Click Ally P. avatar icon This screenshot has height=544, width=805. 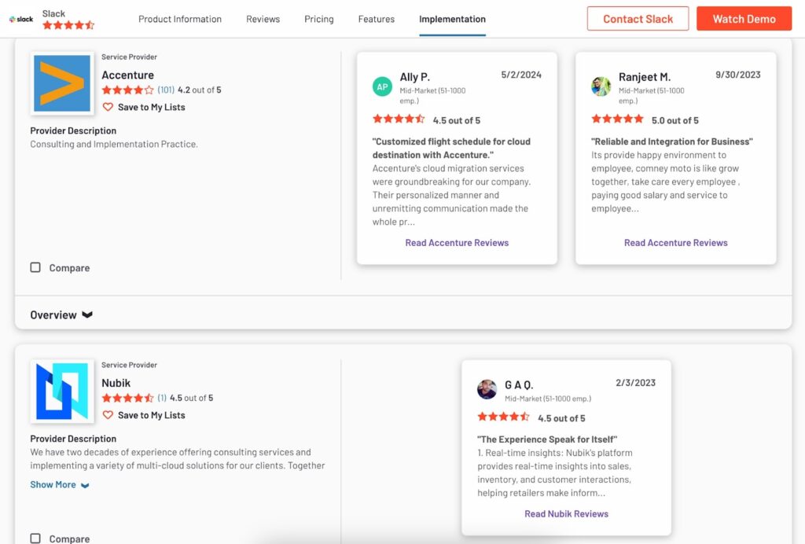pyautogui.click(x=382, y=86)
